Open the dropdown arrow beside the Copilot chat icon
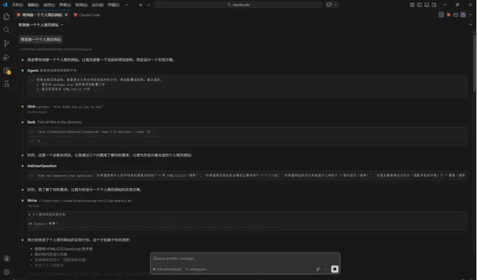The height and width of the screenshot is (280, 477). [336, 5]
